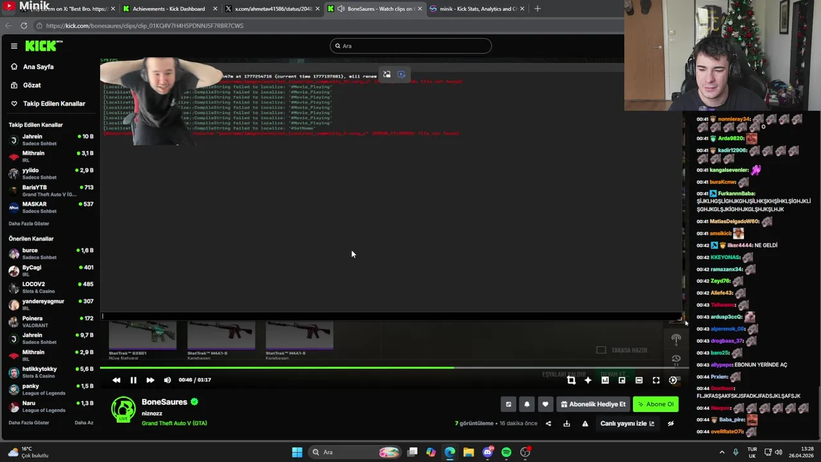Skip back with the rewind button
This screenshot has width=821, height=462.
click(116, 380)
